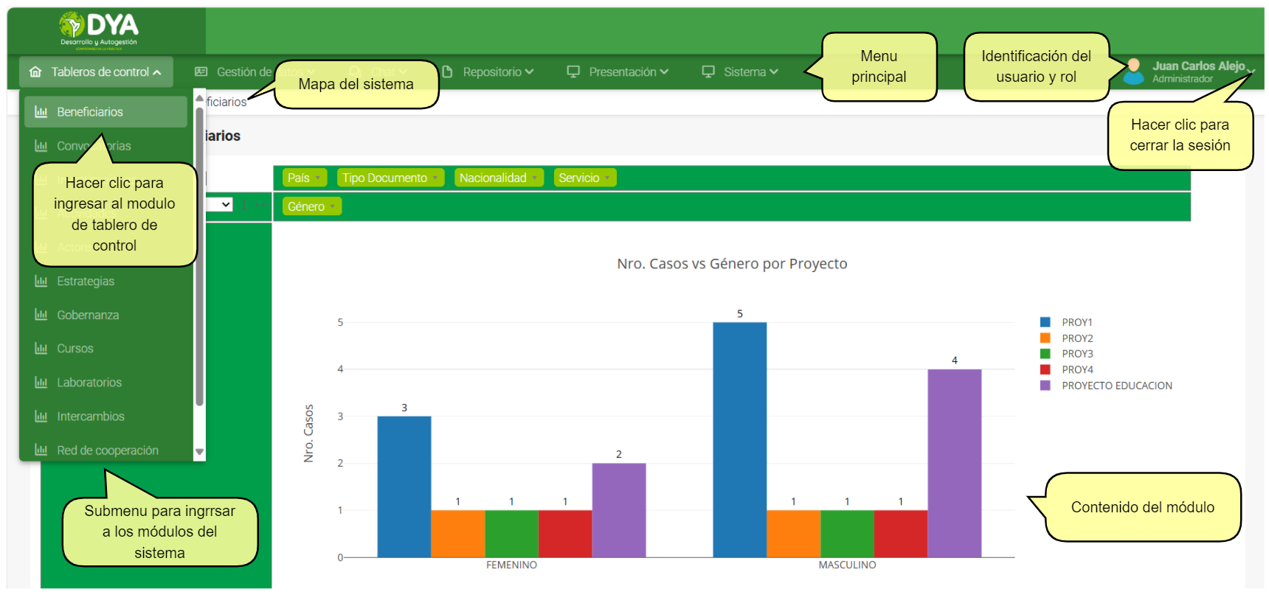Toggle PROY1 series in chart legend
Viewport: 1269px width, 603px height.
(x=1076, y=323)
